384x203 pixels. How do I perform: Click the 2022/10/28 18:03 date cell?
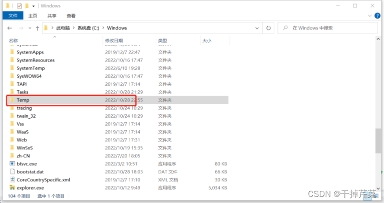coord(124,172)
